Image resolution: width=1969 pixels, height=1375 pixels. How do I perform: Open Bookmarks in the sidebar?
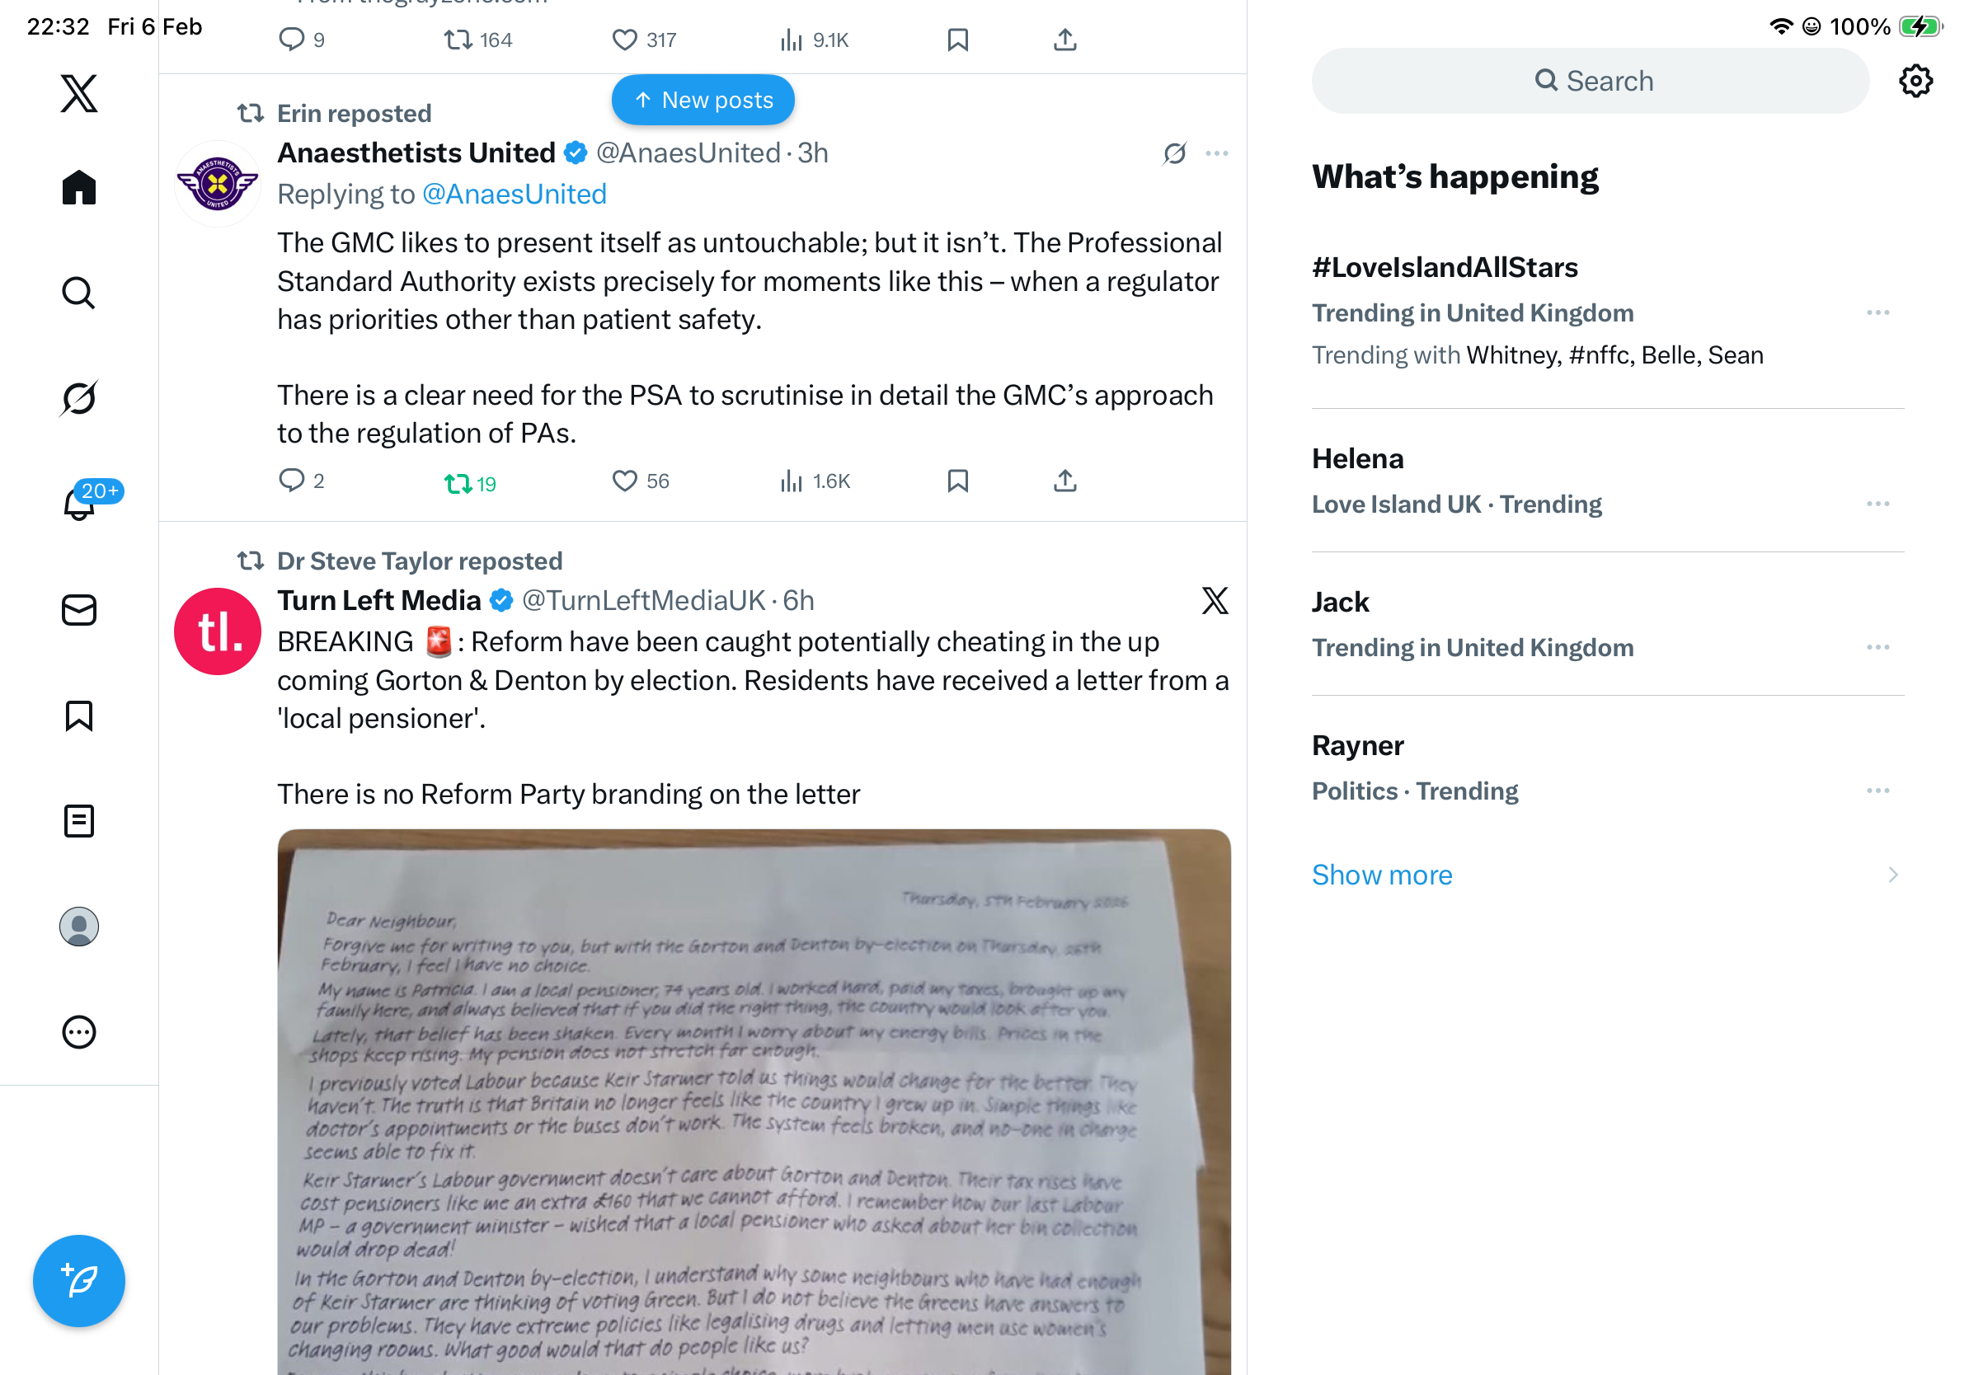pos(79,715)
